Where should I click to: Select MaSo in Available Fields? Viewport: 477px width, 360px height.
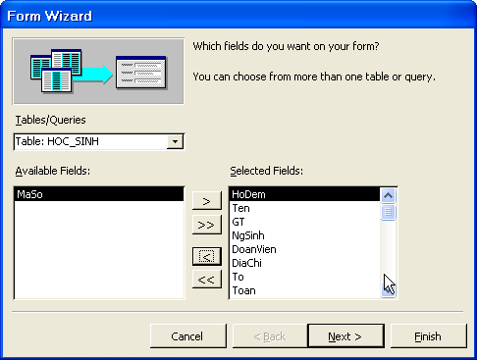(99, 194)
